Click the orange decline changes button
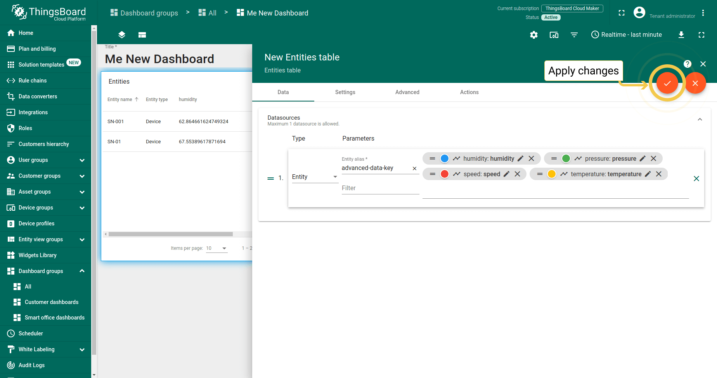The image size is (717, 378). click(695, 83)
